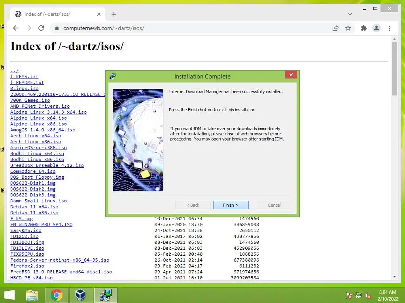This screenshot has width=405, height=303.
Task: Switch to Chrome on the taskbar
Action: tap(56, 295)
